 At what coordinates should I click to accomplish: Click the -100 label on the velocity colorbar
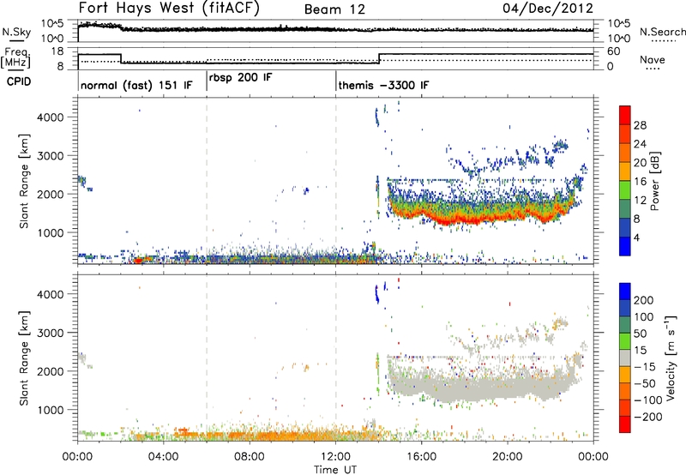tap(648, 400)
